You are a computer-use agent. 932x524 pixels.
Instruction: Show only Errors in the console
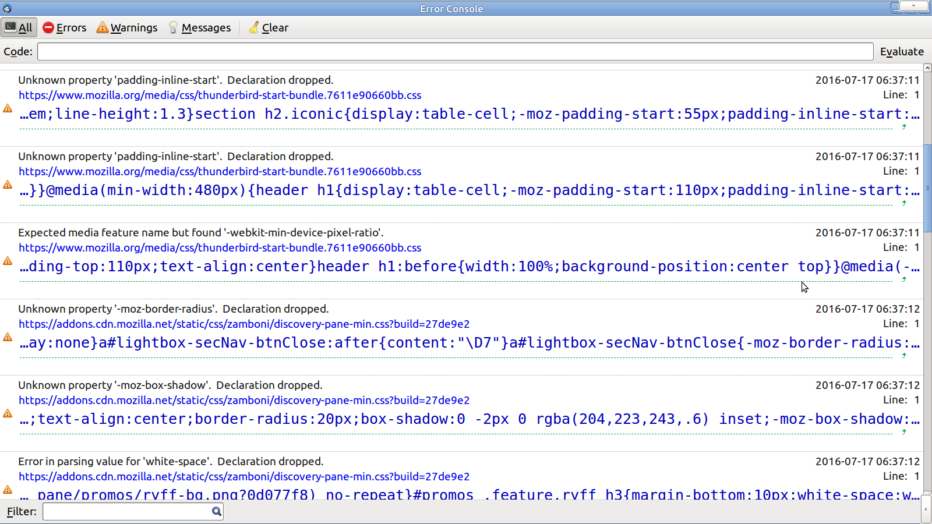point(65,27)
